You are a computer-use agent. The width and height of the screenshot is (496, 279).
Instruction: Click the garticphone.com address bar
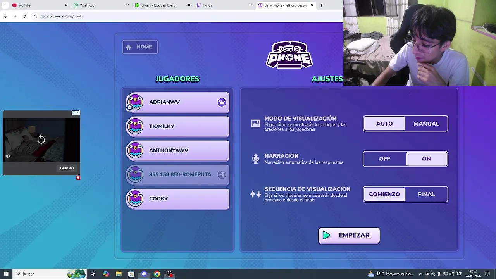[x=186, y=16]
